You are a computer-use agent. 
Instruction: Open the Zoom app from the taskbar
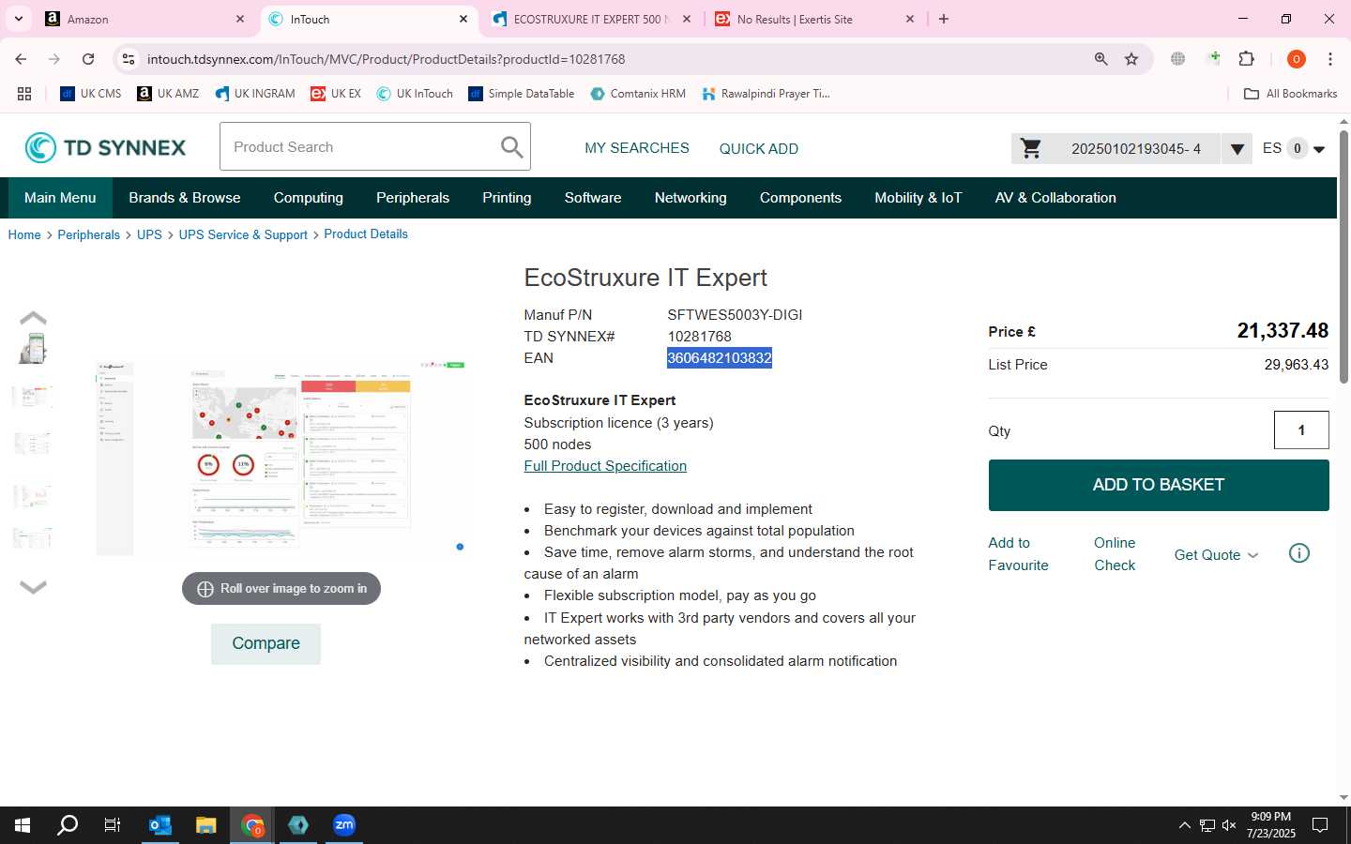pyautogui.click(x=344, y=825)
